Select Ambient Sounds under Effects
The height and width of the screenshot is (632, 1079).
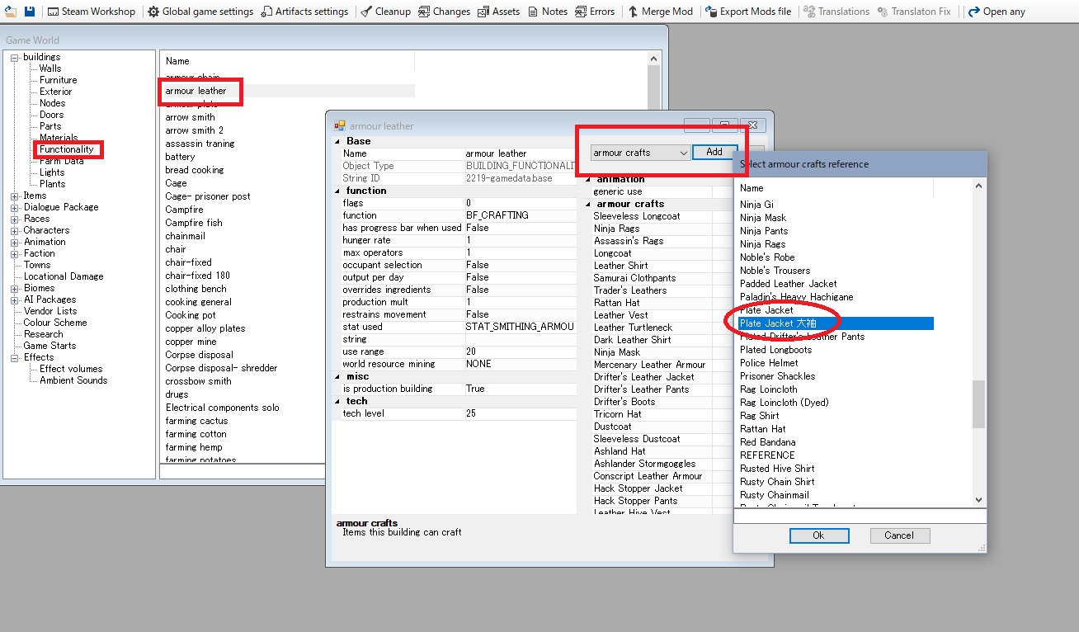[x=73, y=380]
